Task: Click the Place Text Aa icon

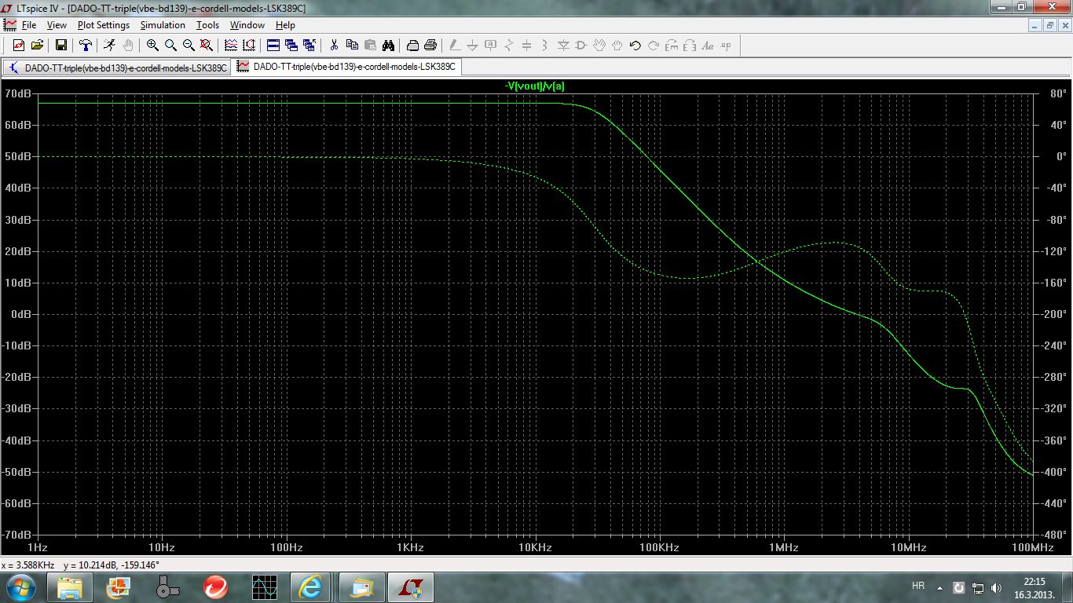Action: 708,46
